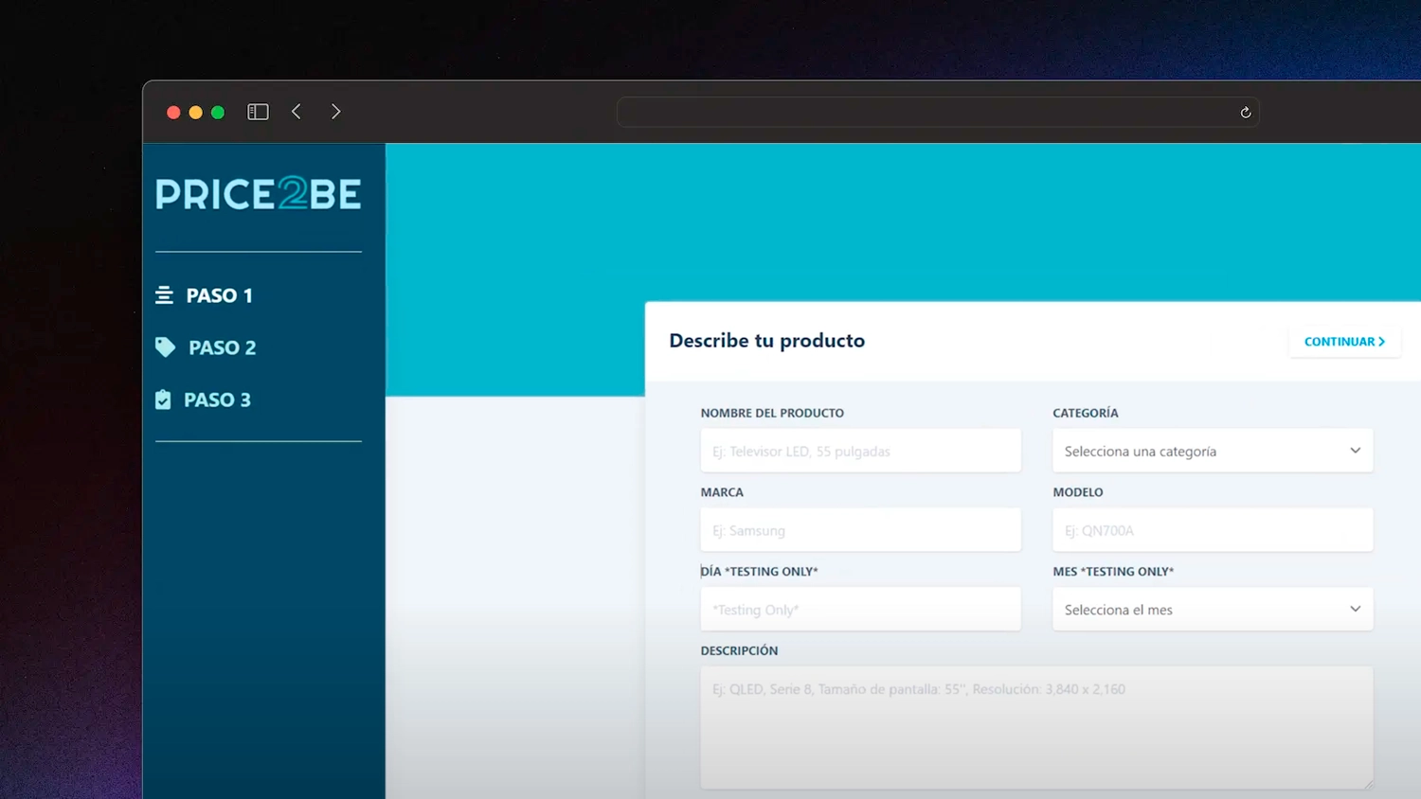Select the Modelo text field
This screenshot has width=1421, height=799.
point(1212,530)
